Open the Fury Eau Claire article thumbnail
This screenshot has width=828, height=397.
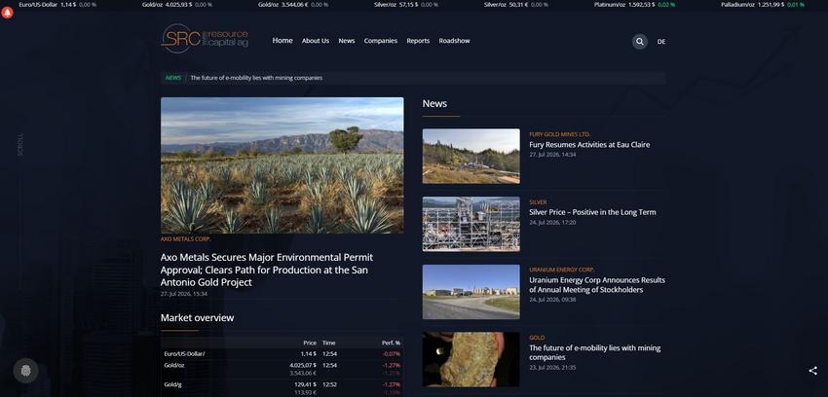click(471, 156)
